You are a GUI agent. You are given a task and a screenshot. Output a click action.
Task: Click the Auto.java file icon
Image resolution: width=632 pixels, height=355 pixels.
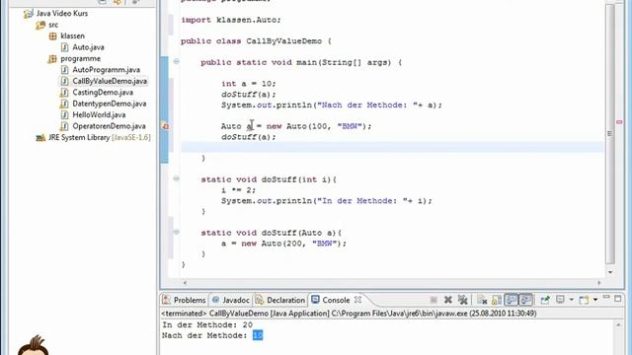point(64,47)
